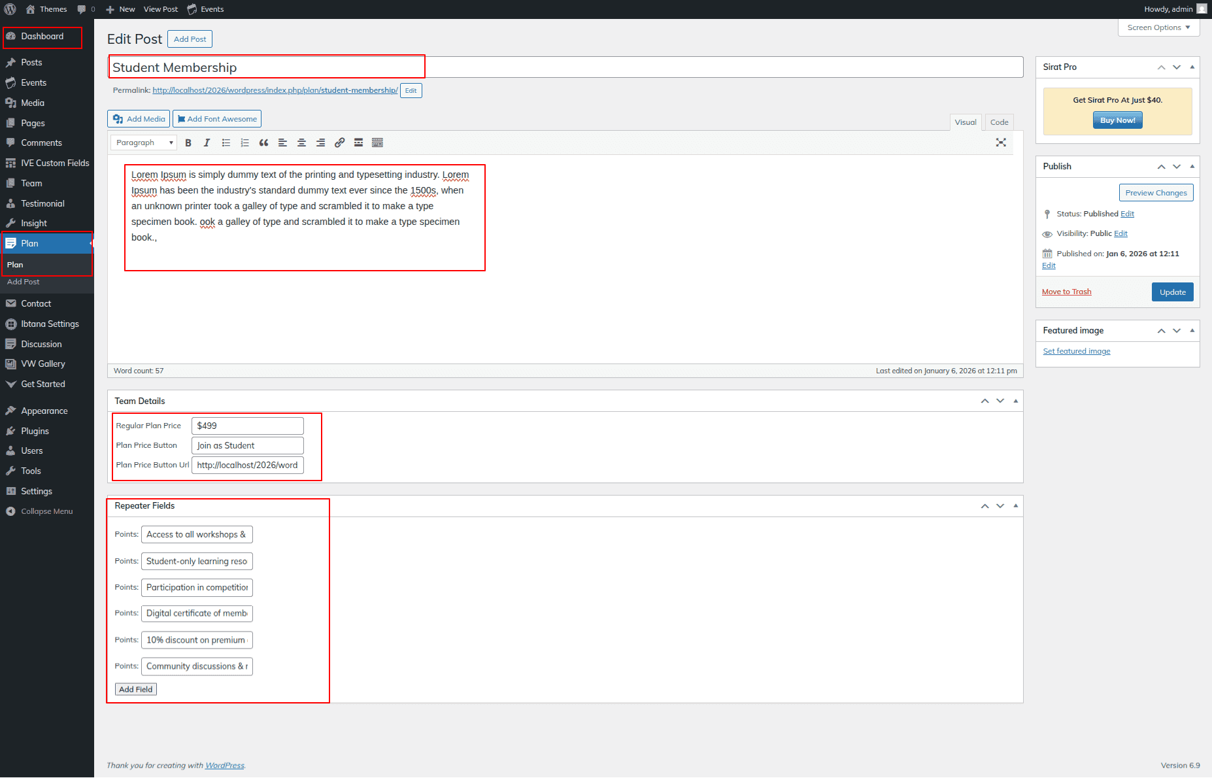Switch to the Code editor tab
1212x778 pixels.
pyautogui.click(x=998, y=122)
